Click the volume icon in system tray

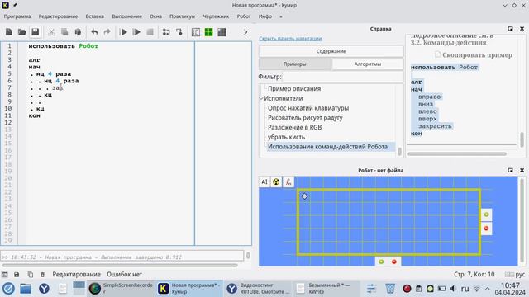coord(453,289)
